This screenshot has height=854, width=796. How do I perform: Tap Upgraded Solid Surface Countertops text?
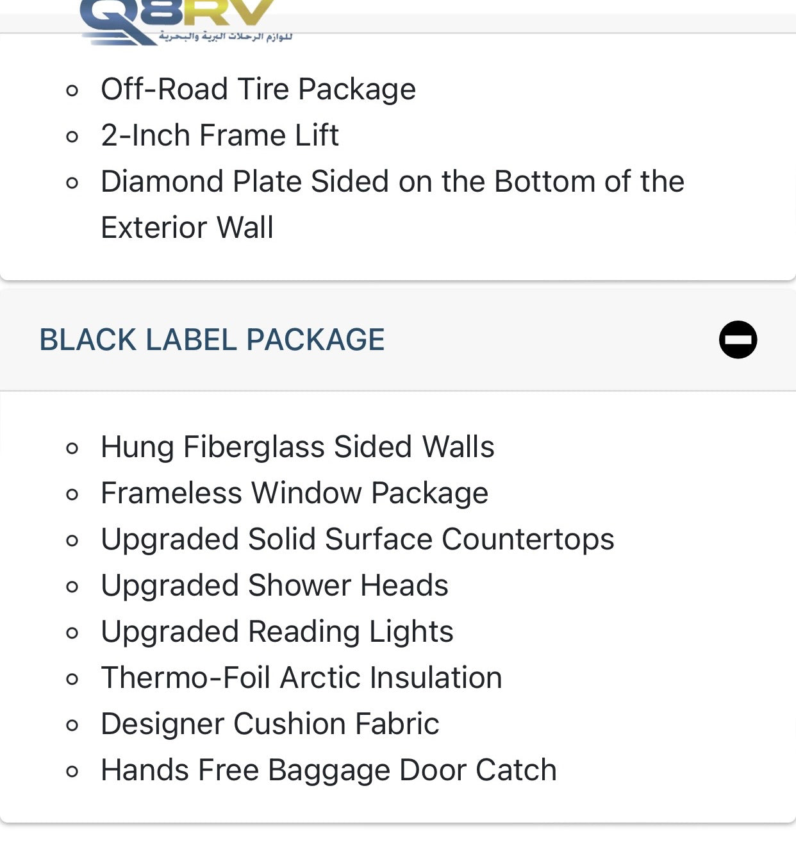[x=357, y=539]
